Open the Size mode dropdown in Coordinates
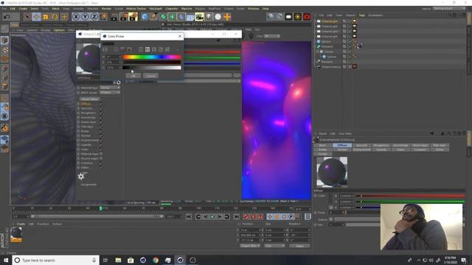 (274, 246)
